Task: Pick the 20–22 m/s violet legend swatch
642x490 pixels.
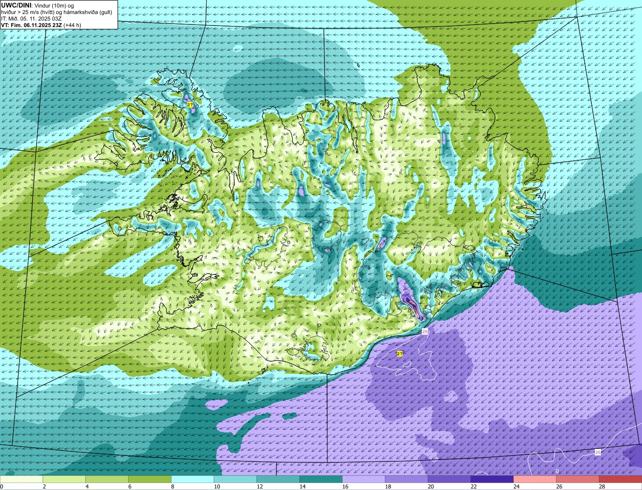Action: click(449, 479)
